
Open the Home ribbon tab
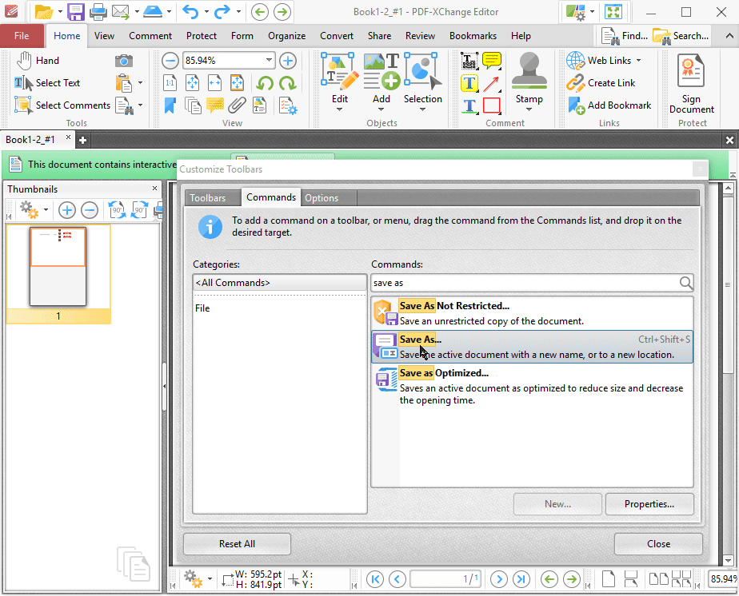click(66, 35)
